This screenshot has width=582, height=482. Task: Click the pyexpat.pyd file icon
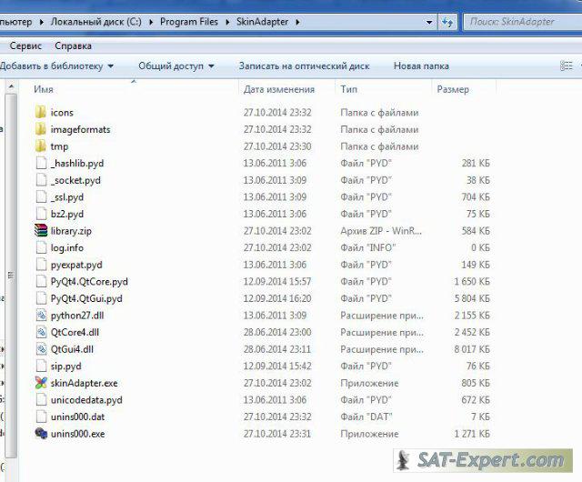(x=41, y=265)
